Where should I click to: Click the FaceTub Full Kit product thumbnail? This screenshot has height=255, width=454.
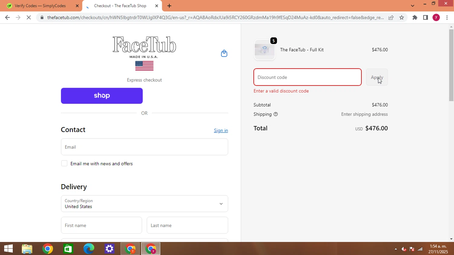click(x=265, y=50)
